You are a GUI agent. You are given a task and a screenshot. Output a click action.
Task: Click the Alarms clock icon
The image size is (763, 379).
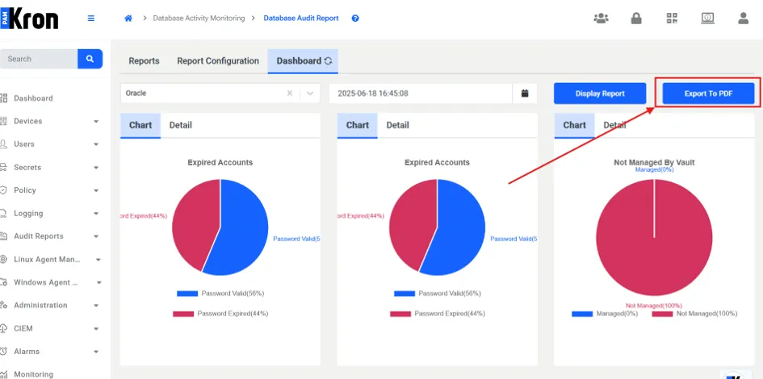pos(4,352)
